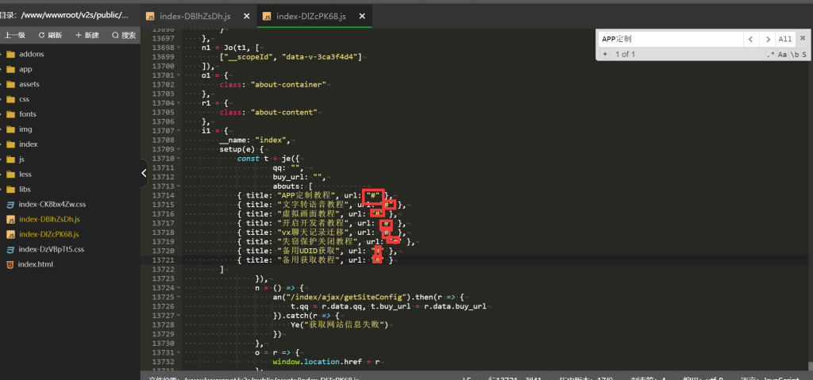Click the 新建 new button label
This screenshot has width=813, height=380.
92,35
